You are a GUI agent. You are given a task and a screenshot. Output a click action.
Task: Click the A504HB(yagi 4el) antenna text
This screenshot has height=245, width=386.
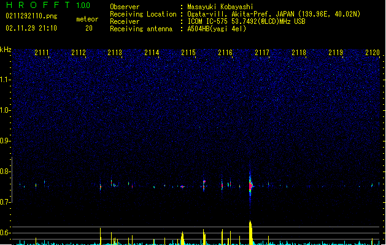217,29
